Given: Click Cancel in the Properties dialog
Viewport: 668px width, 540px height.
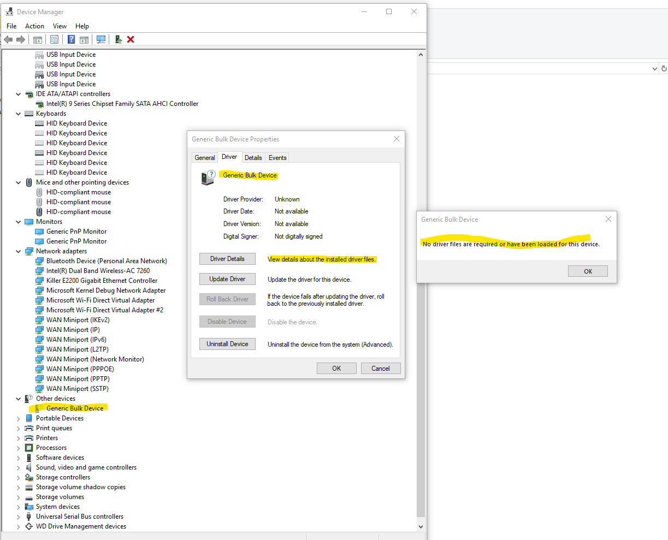Looking at the screenshot, I should click(x=381, y=369).
